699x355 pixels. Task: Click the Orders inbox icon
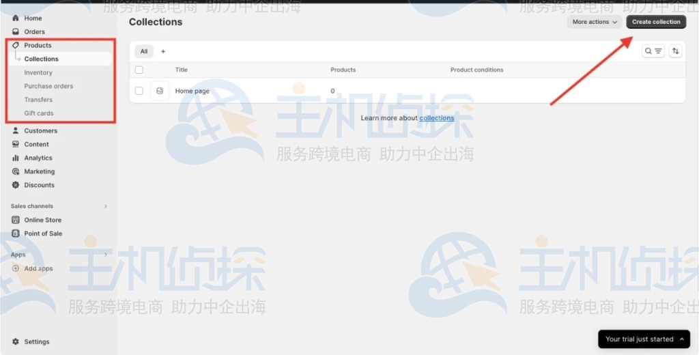click(x=16, y=31)
